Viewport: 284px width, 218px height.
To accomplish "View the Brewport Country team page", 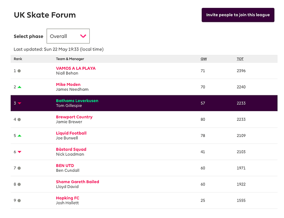I will point(74,117).
